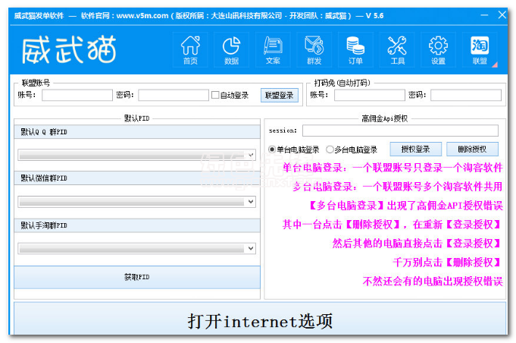Click the 获取PID button

pos(137,277)
